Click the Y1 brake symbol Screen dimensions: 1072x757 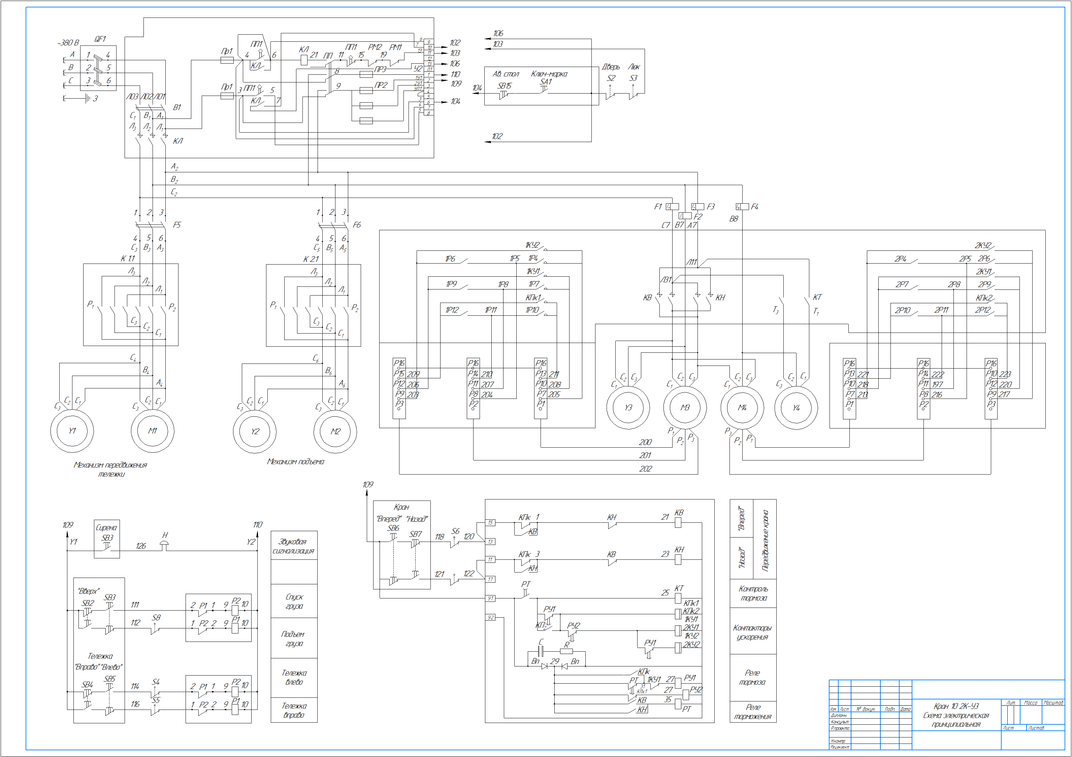(72, 431)
